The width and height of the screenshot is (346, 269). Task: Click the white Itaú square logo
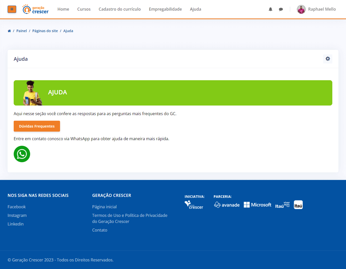pos(298,205)
